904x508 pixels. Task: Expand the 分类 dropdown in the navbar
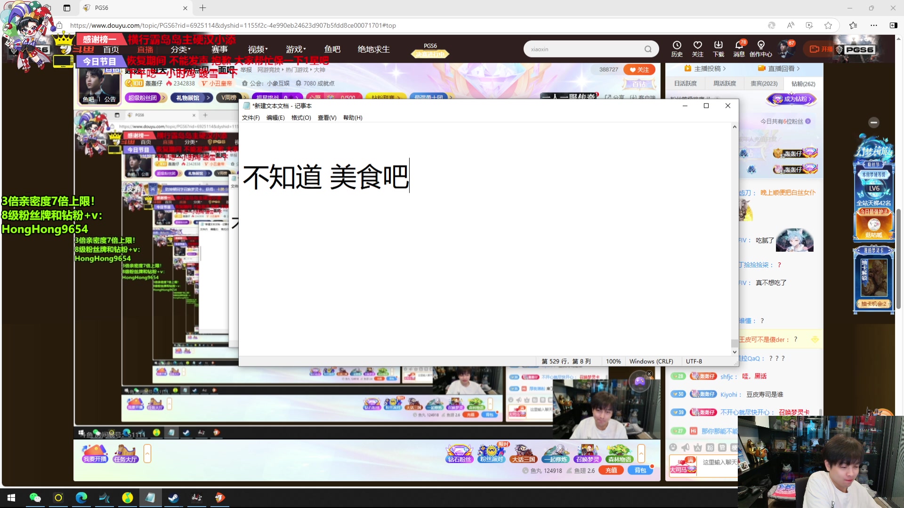point(178,48)
